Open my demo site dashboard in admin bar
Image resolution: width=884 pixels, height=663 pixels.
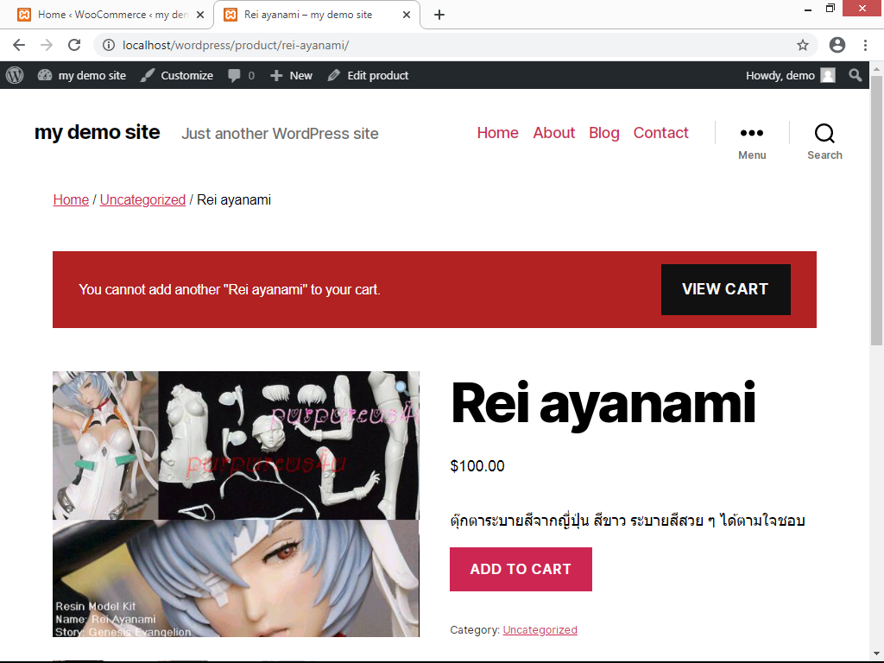82,76
